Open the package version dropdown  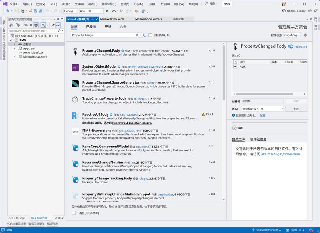point(262,109)
